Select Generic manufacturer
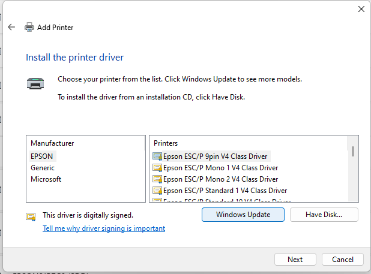This screenshot has width=371, height=274. (43, 167)
